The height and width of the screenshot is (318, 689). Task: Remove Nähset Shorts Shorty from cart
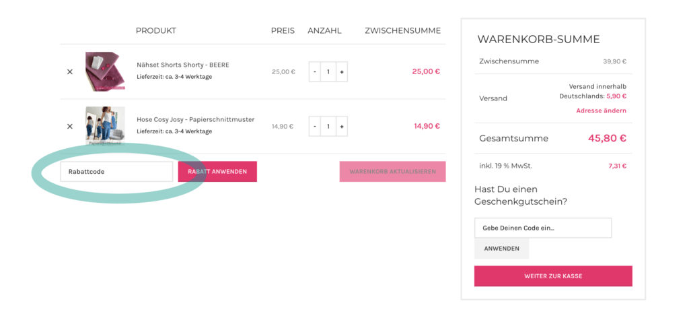tap(70, 71)
